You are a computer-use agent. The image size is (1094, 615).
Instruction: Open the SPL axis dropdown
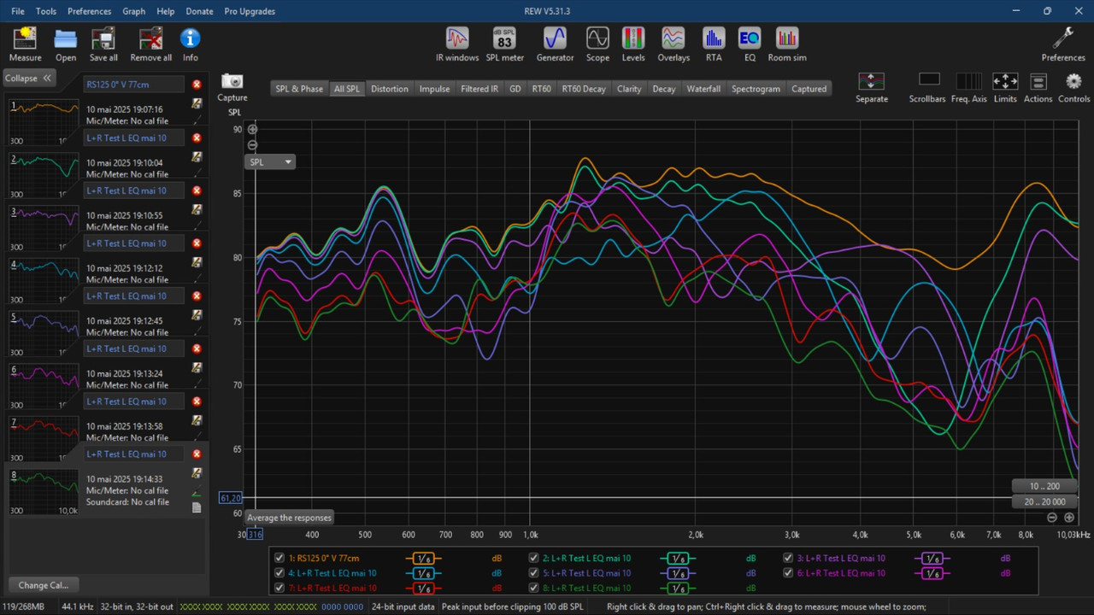coord(270,161)
